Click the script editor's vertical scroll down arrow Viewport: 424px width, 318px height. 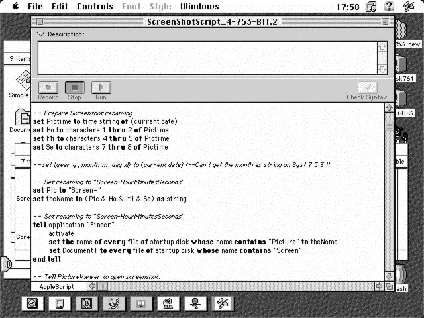(x=389, y=275)
